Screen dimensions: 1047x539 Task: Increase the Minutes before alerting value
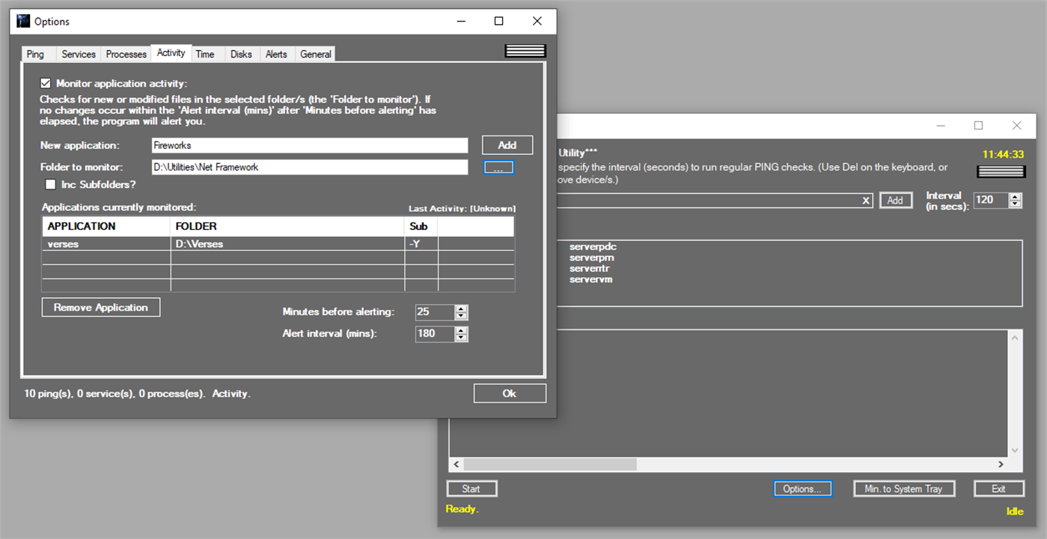click(461, 308)
